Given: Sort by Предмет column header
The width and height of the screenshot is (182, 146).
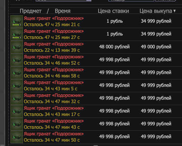Looking at the screenshot, I should tap(31, 11).
